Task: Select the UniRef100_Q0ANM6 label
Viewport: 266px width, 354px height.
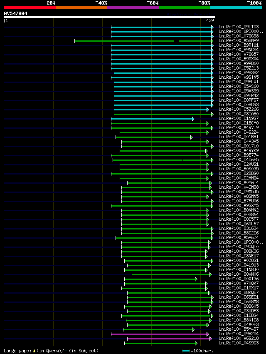Action: 239,275
